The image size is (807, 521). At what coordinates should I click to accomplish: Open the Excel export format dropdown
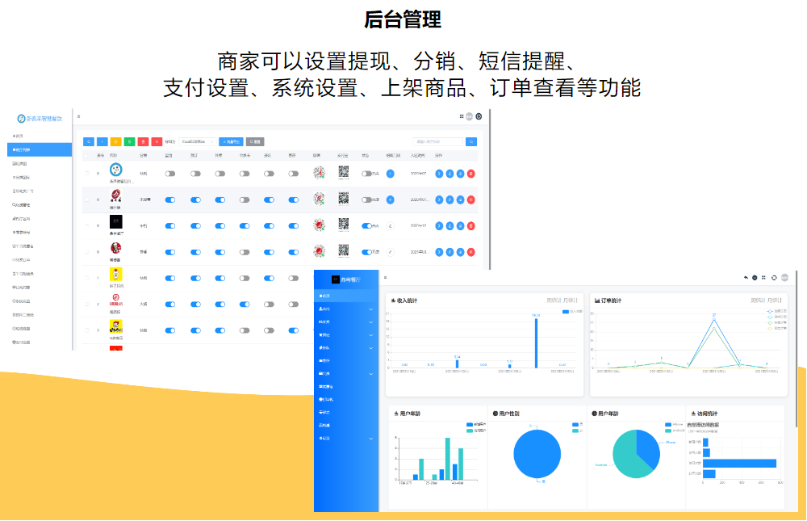coord(198,141)
